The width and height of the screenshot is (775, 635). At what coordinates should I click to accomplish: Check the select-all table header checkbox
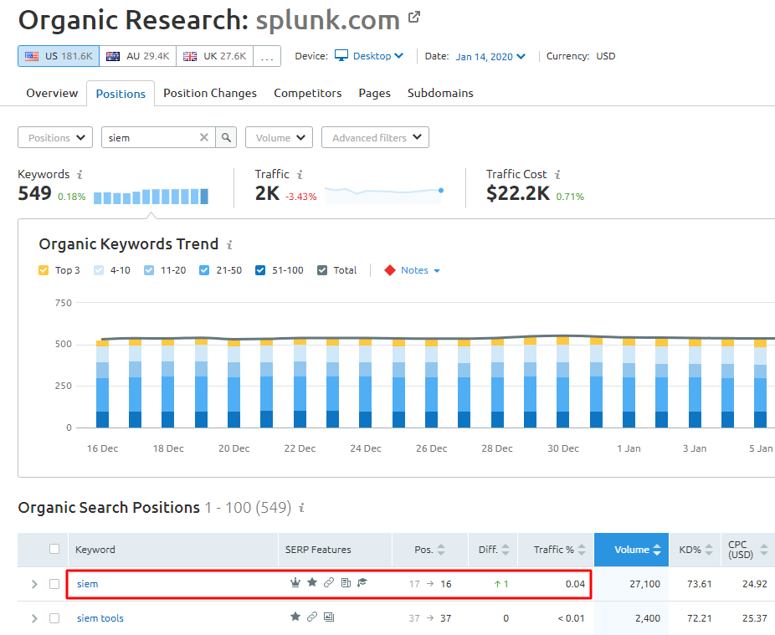[x=54, y=549]
